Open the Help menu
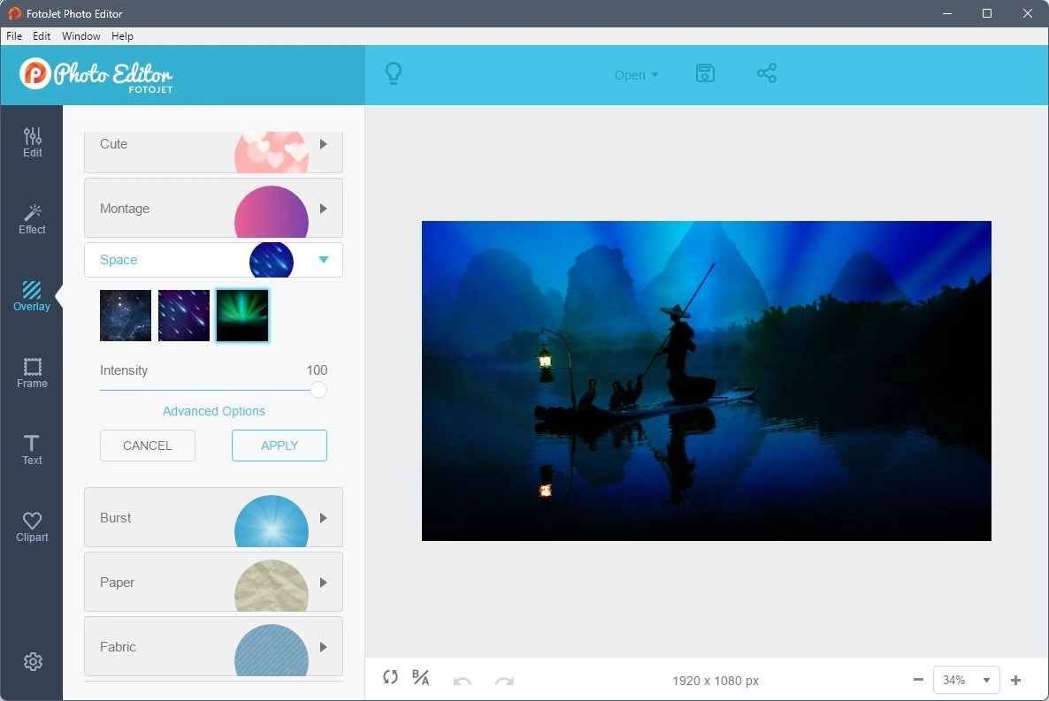 tap(122, 36)
